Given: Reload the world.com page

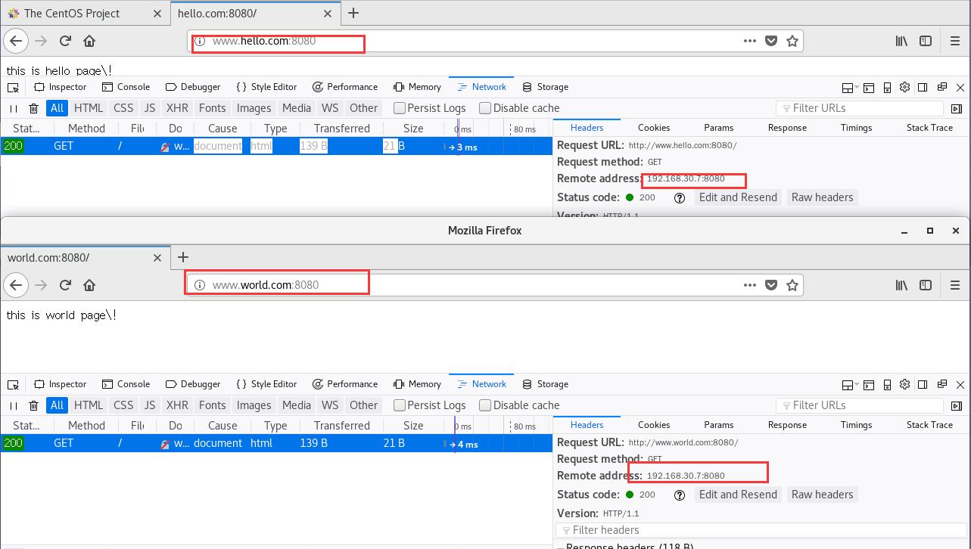Looking at the screenshot, I should point(65,285).
